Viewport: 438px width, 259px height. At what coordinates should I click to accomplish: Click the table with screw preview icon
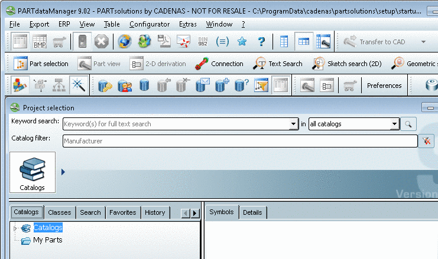point(323,42)
